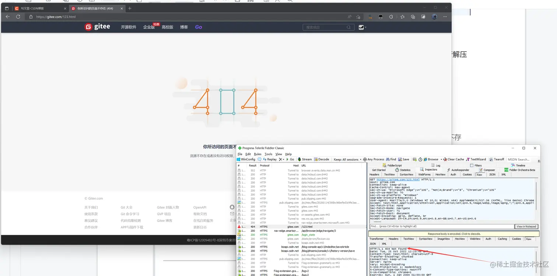Viewport: 557px width, 276px height.
Task: Select the 404 gitee.com /123.html session row
Action: [x=302, y=227]
